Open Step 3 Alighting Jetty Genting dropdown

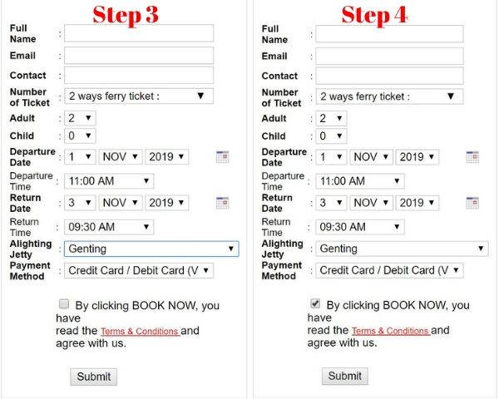(151, 249)
